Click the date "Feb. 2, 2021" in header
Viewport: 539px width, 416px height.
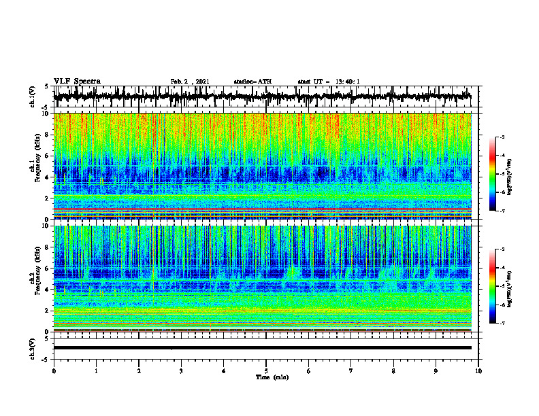pos(190,82)
